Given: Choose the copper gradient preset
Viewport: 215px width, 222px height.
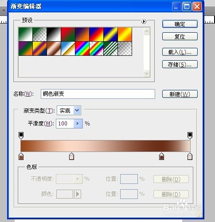Looking at the screenshot, I should click(x=54, y=48).
